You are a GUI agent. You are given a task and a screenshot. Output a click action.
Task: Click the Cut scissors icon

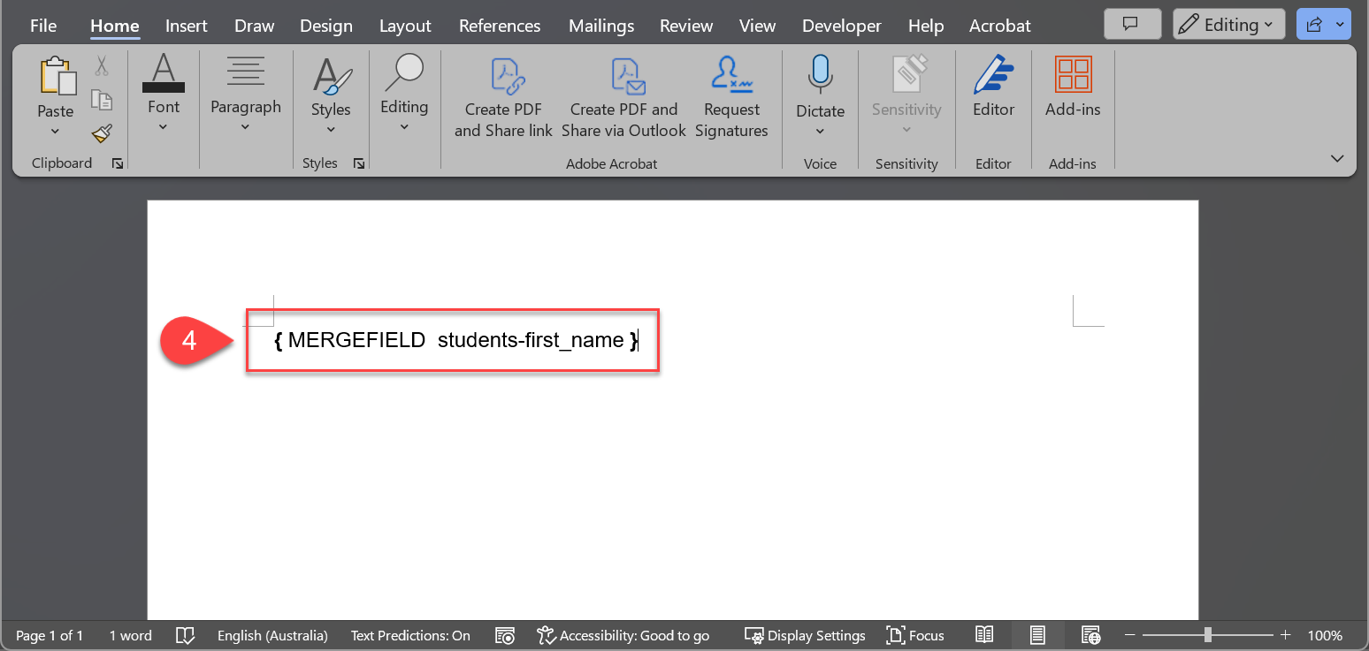tap(102, 66)
